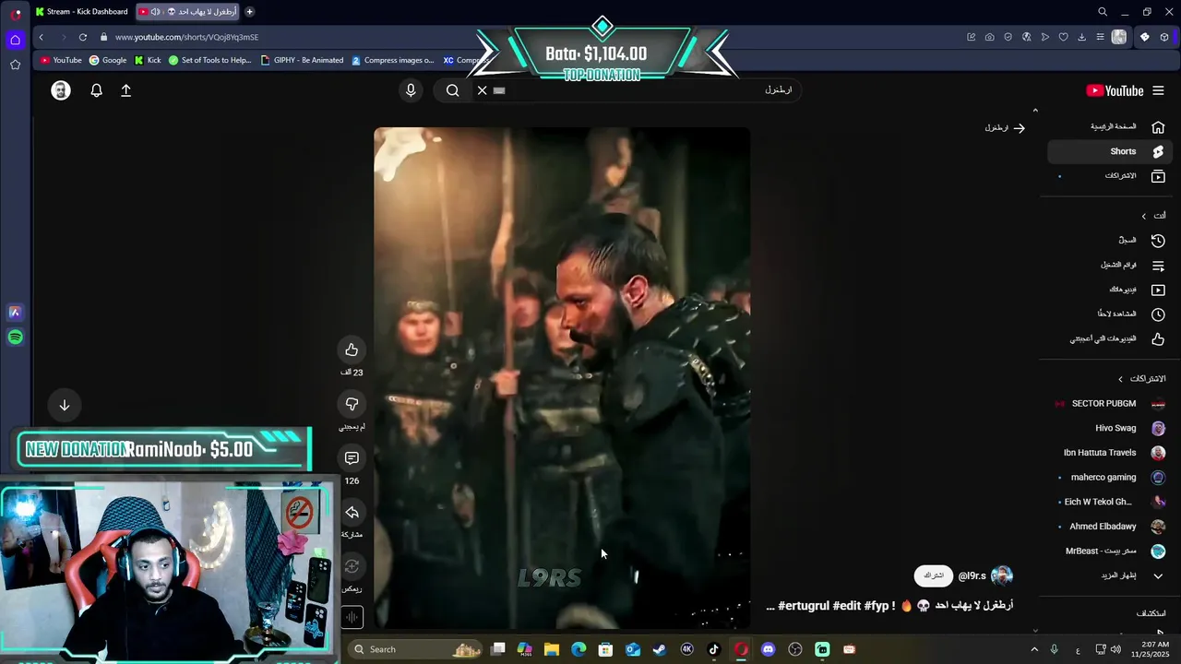The image size is (1181, 664).
Task: Open the YouTube bookmark
Action: tap(61, 60)
